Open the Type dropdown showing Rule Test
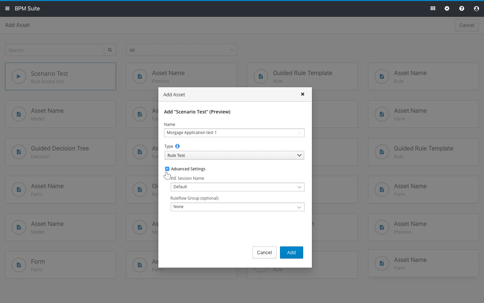This screenshot has height=303, width=484. [x=234, y=155]
